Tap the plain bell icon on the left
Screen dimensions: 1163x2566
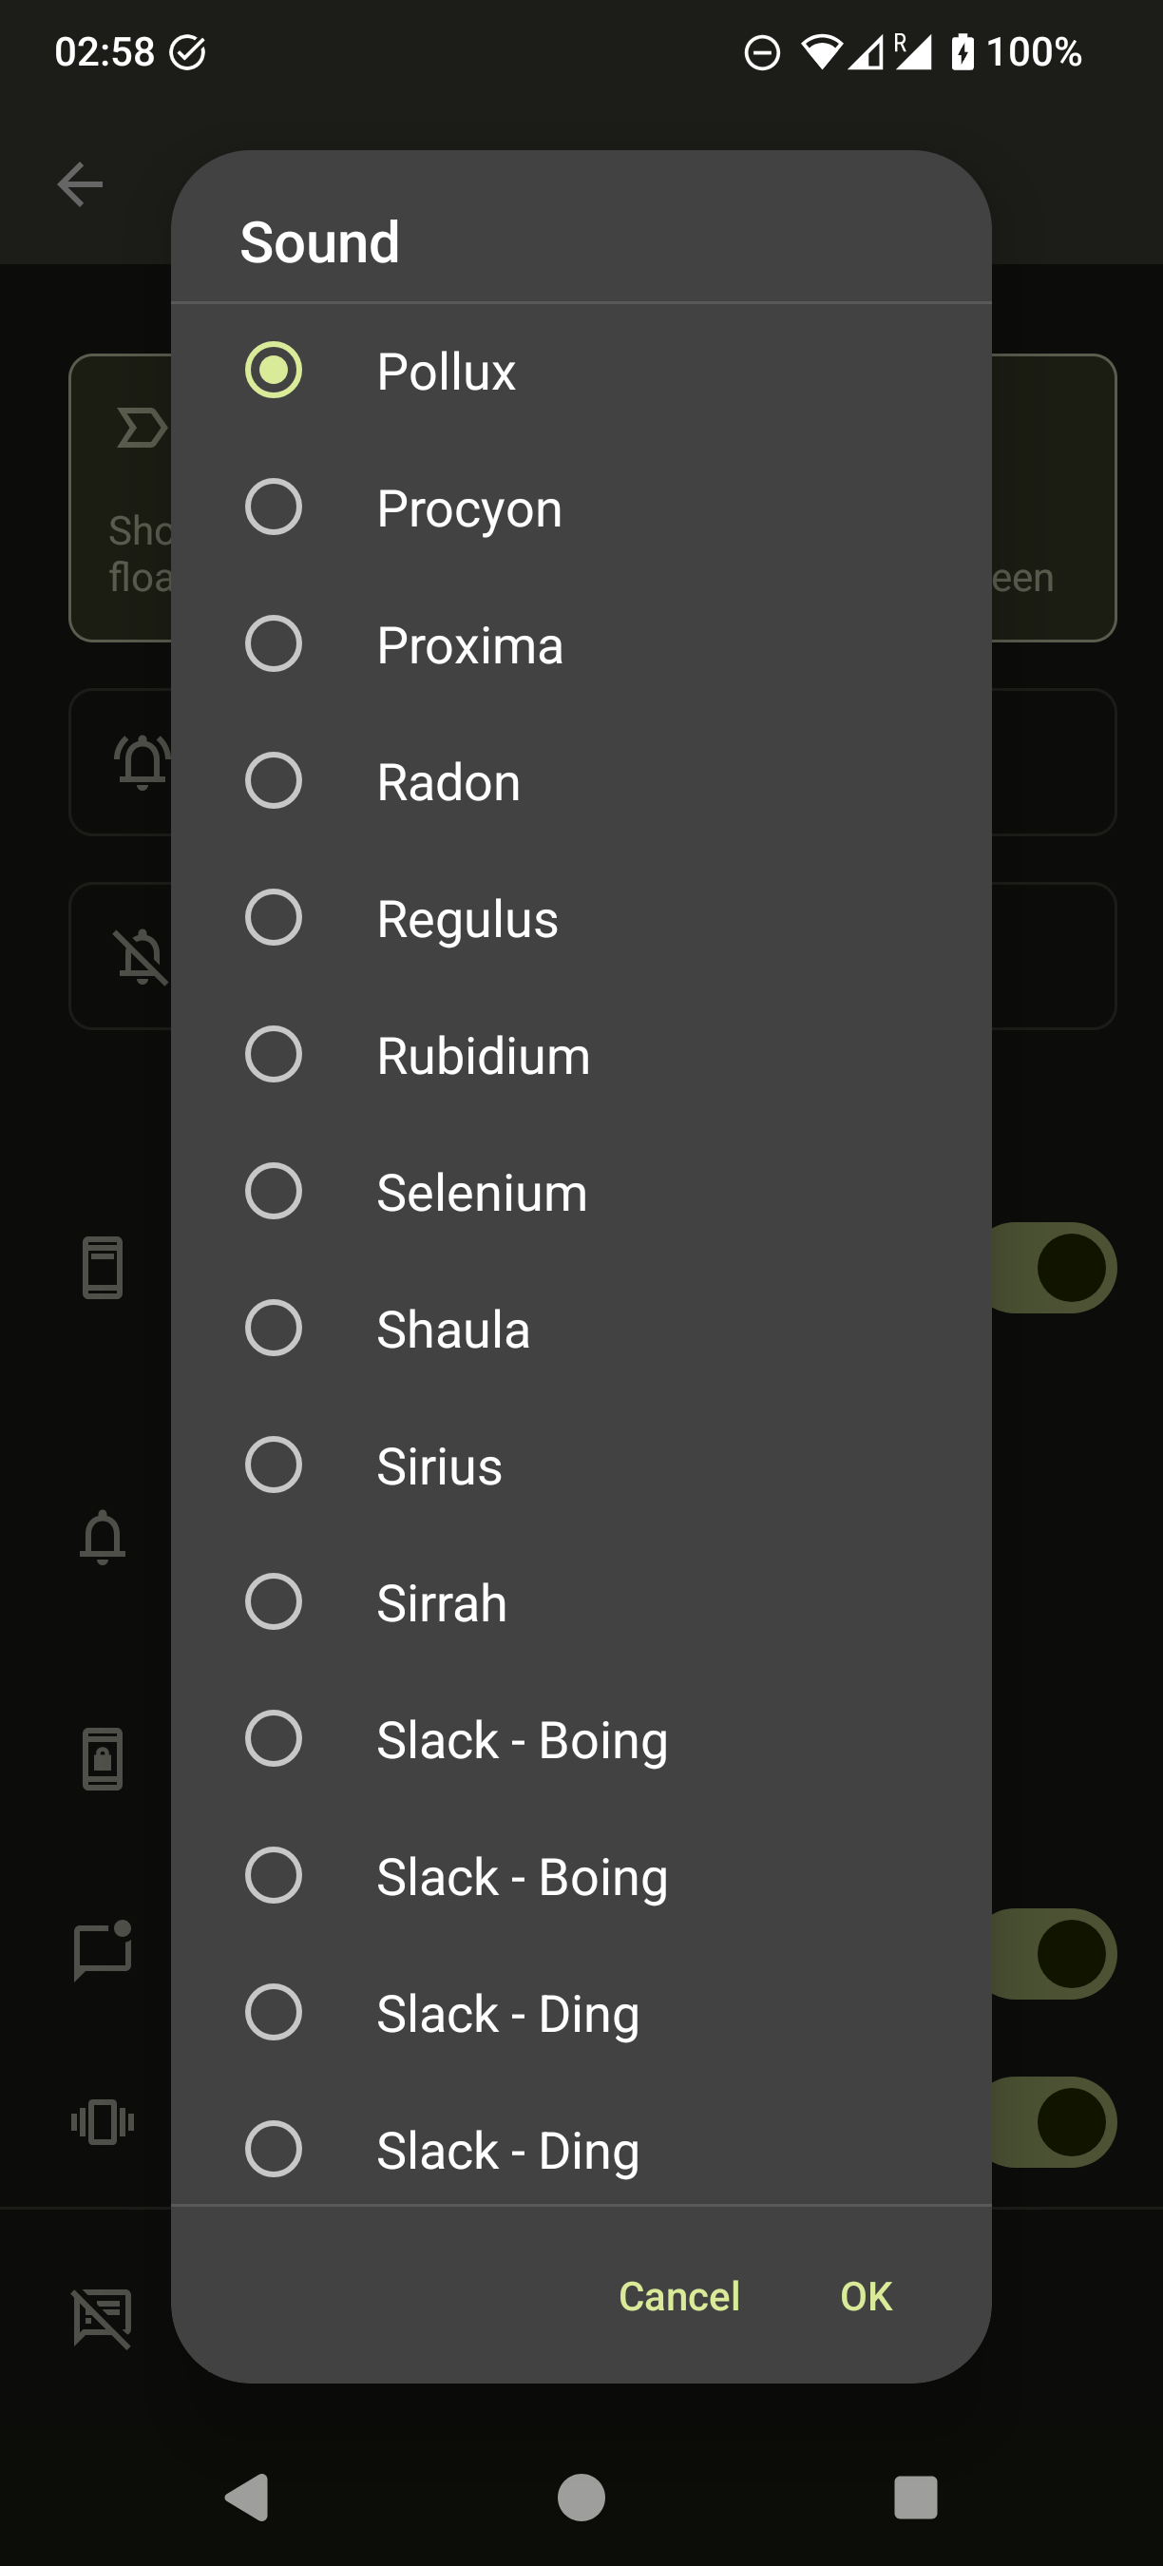[x=103, y=1537]
